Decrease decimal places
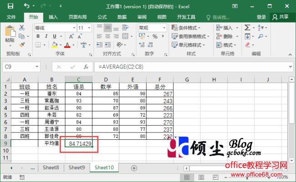 (150, 45)
